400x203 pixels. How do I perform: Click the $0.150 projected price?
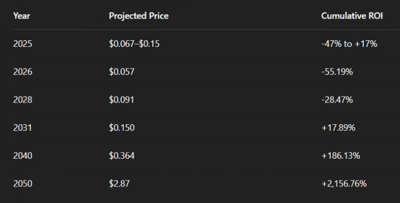[x=122, y=128]
